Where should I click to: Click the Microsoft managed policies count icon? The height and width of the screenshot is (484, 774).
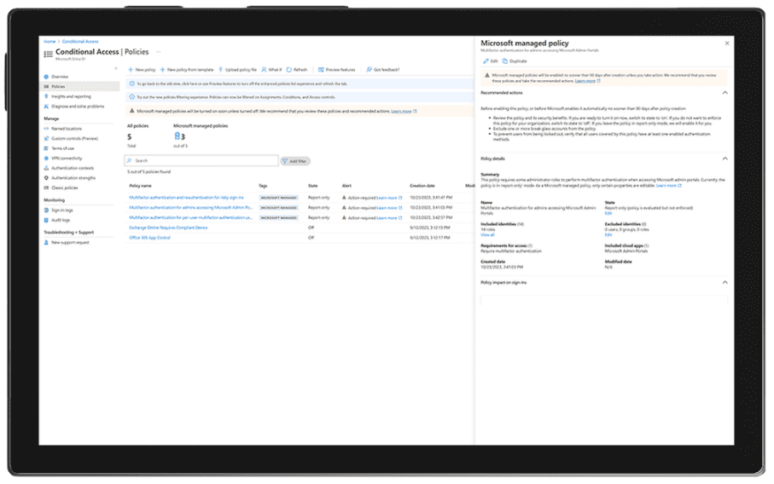[x=177, y=136]
